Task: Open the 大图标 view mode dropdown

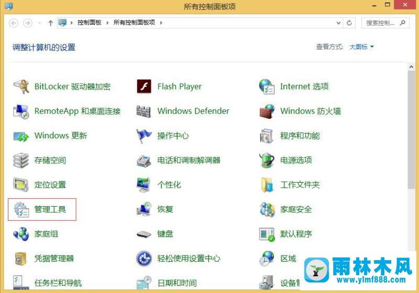Action: pyautogui.click(x=361, y=47)
